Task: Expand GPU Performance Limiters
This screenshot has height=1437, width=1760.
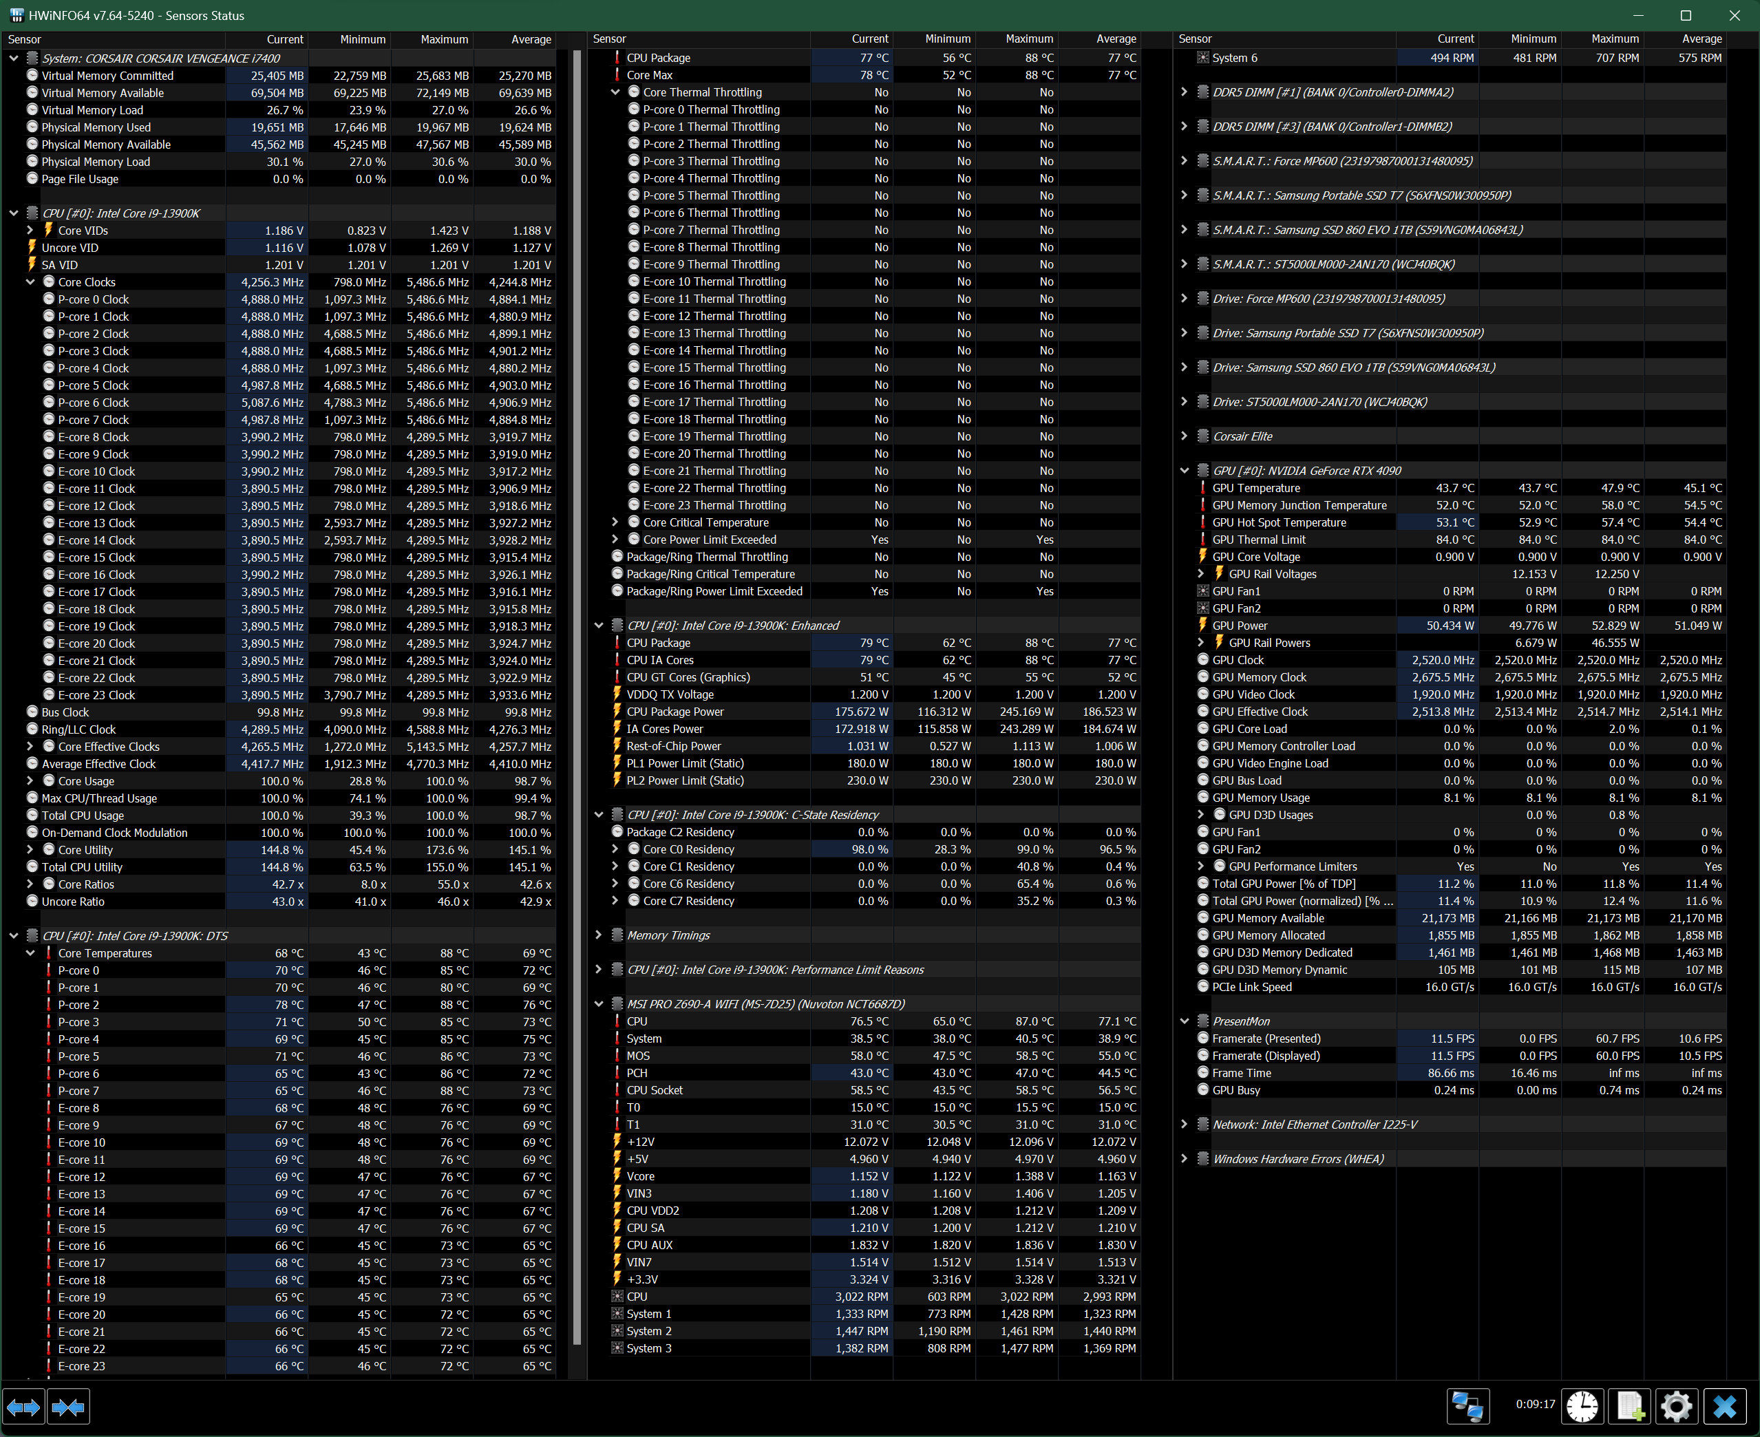Action: 1200,866
